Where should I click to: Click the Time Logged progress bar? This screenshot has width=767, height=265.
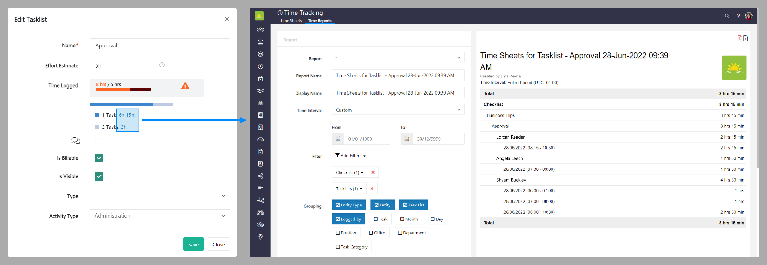click(x=123, y=89)
